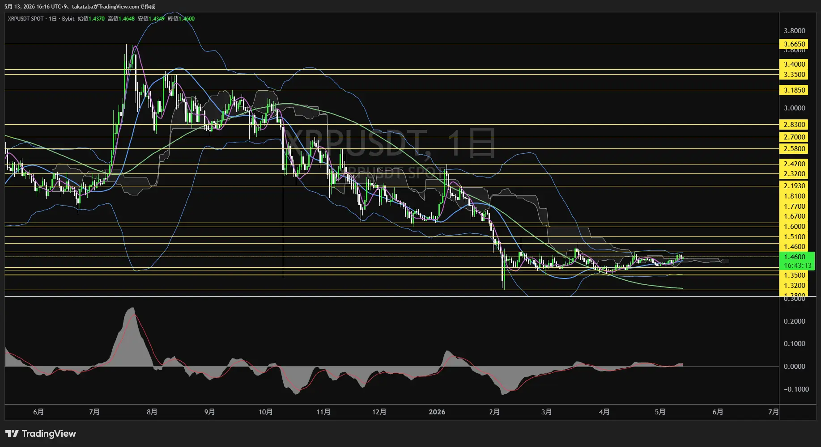Click the 2026 year label on time axis
This screenshot has width=821, height=447.
(437, 412)
